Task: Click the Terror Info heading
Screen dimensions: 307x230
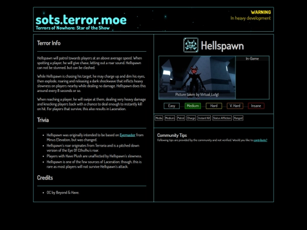Action: [49, 43]
